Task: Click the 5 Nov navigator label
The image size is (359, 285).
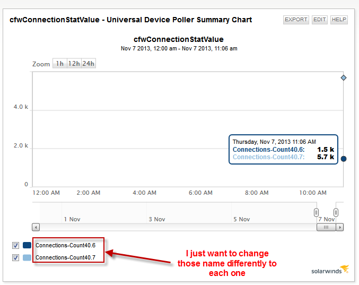Action: tap(242, 219)
